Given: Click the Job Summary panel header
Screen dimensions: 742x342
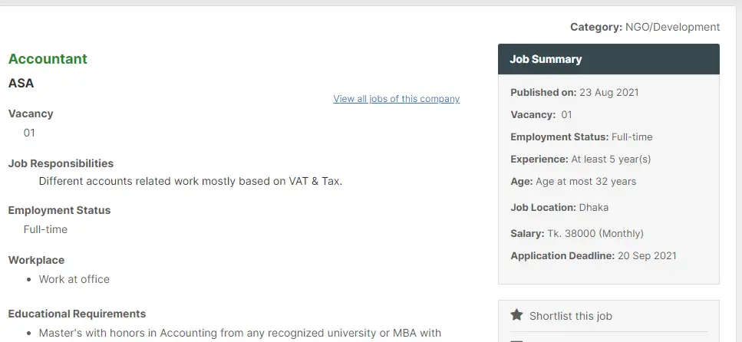Looking at the screenshot, I should [x=608, y=59].
